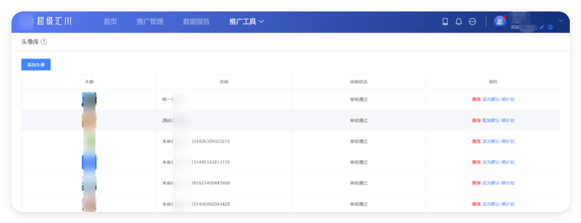581x223 pixels.
Task: Click the 头像 column header
Action: click(89, 82)
